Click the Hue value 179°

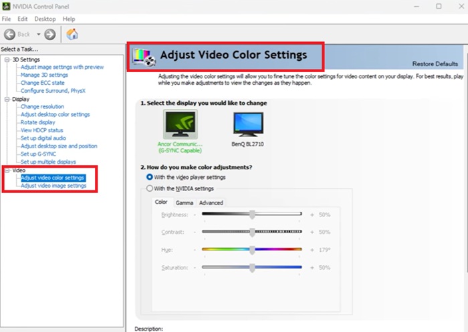(x=325, y=250)
